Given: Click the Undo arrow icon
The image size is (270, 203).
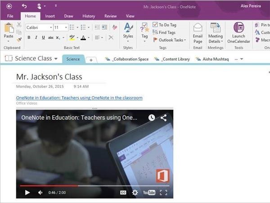Looking at the screenshot, I should coord(24,6).
